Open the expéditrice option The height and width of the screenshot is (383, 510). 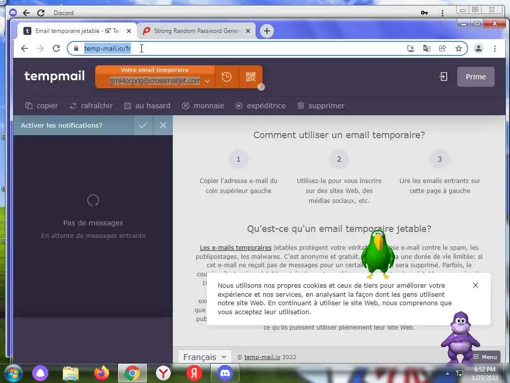[260, 106]
